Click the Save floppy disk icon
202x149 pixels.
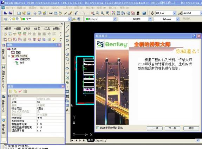28,13
